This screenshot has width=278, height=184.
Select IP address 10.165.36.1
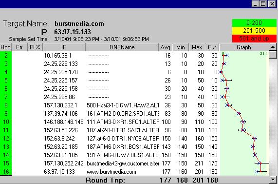point(57,56)
